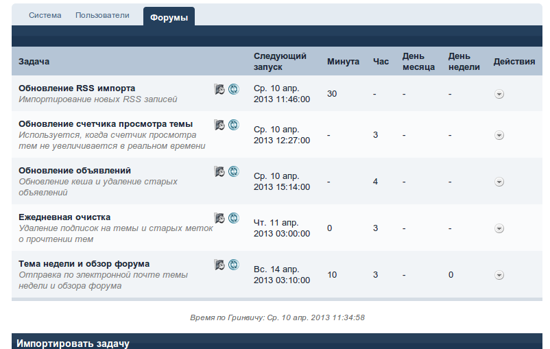Click the Ежедневная очистка task title
The width and height of the screenshot is (550, 349).
pos(64,217)
